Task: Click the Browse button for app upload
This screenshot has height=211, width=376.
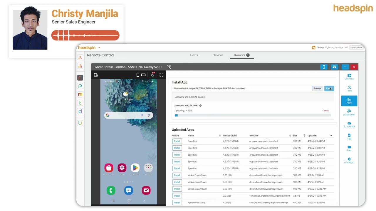Action: pos(318,89)
